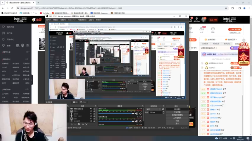The height and width of the screenshot is (141, 252).
Task: Open 麦克风/Aux mixer settings gear
Action: [140, 113]
